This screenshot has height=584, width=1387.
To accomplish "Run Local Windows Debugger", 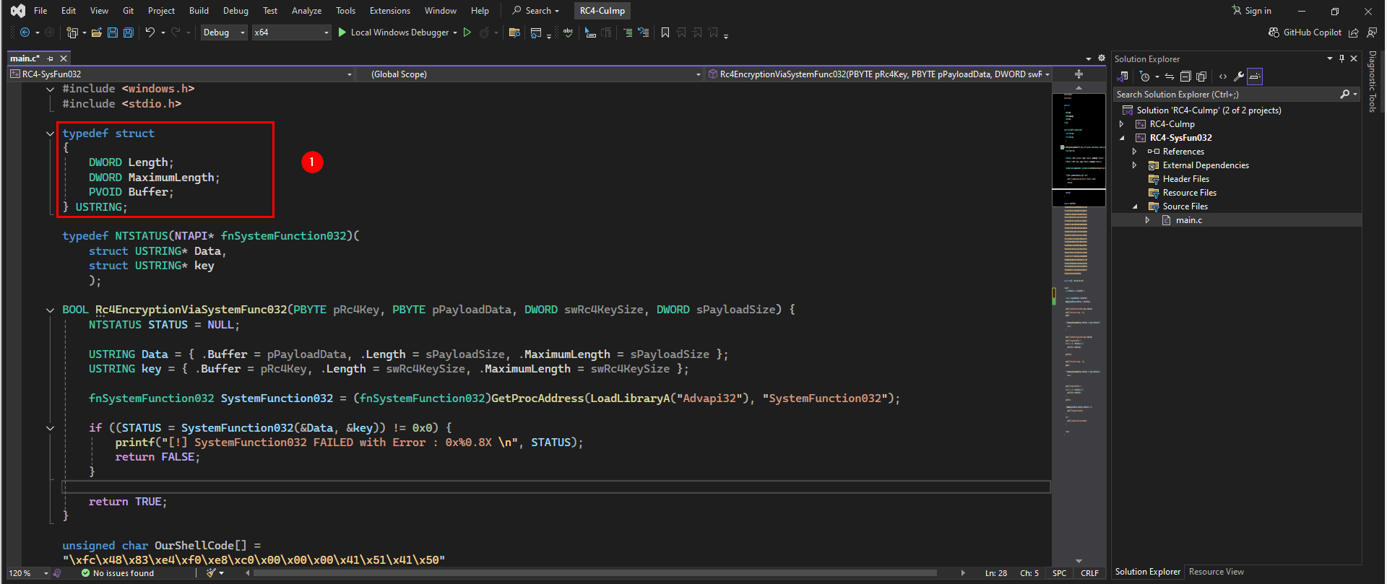I will coord(393,32).
